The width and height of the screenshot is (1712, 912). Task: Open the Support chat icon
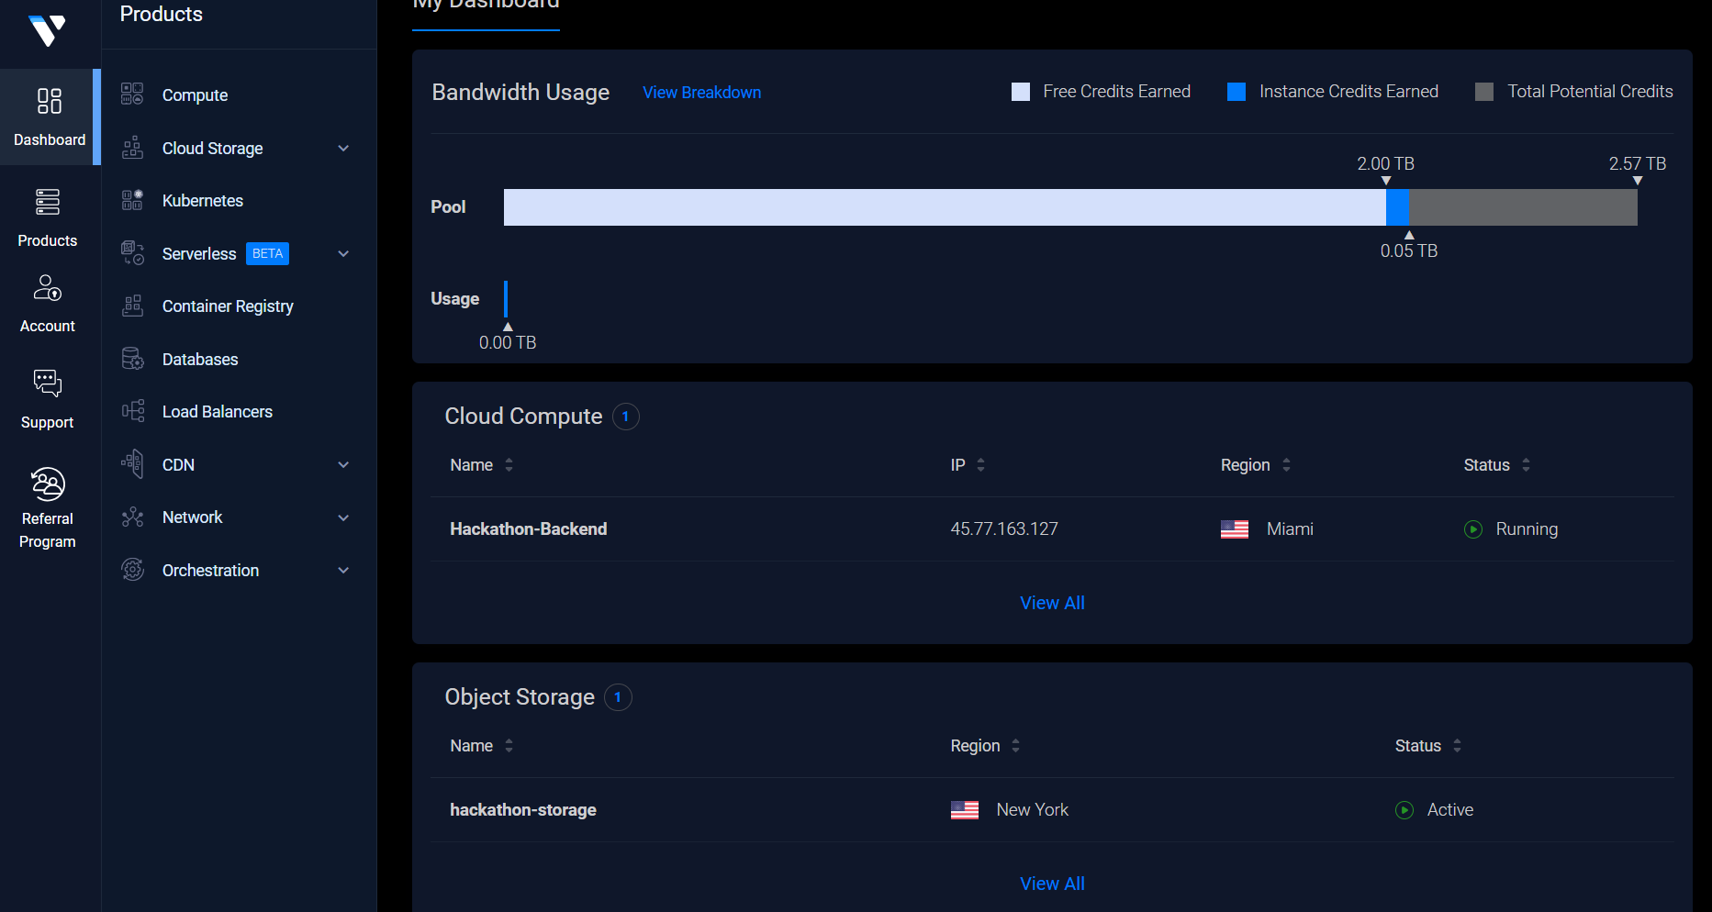(48, 383)
